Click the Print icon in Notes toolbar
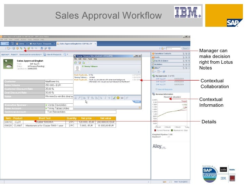The height and width of the screenshot is (185, 247). 14,48
